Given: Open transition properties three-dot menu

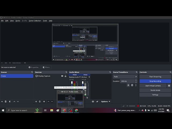Looking at the screenshot, I should coord(136,85).
